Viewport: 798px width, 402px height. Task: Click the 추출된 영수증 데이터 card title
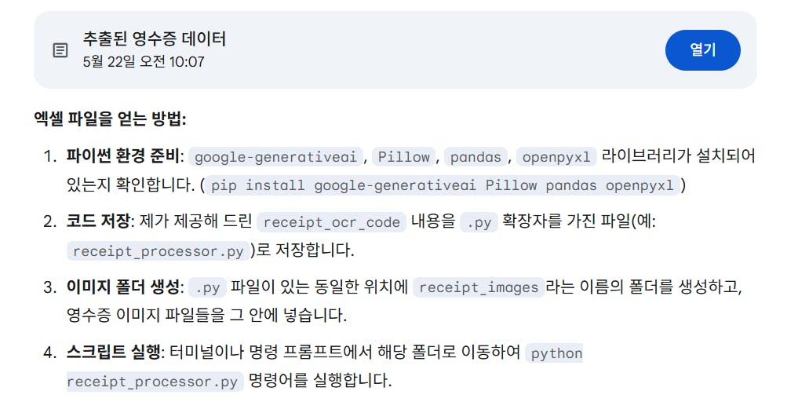point(155,39)
